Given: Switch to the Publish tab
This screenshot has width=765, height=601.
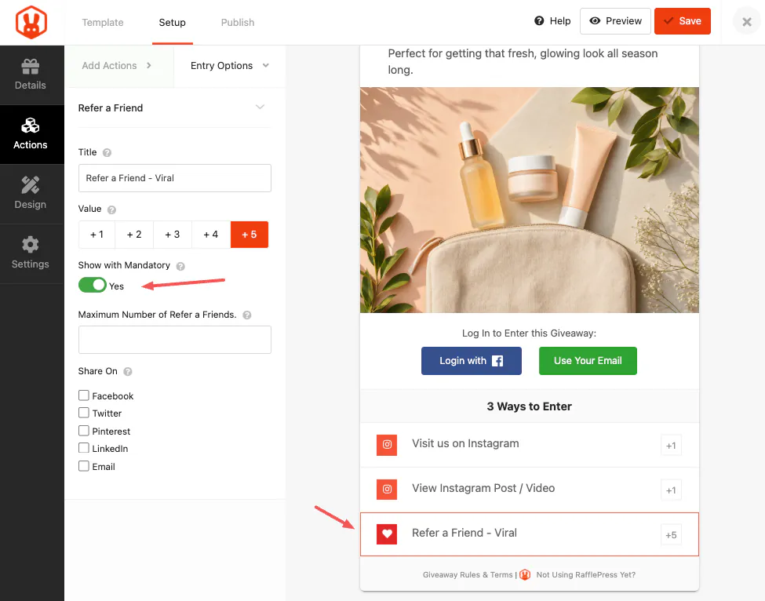Looking at the screenshot, I should tap(238, 23).
